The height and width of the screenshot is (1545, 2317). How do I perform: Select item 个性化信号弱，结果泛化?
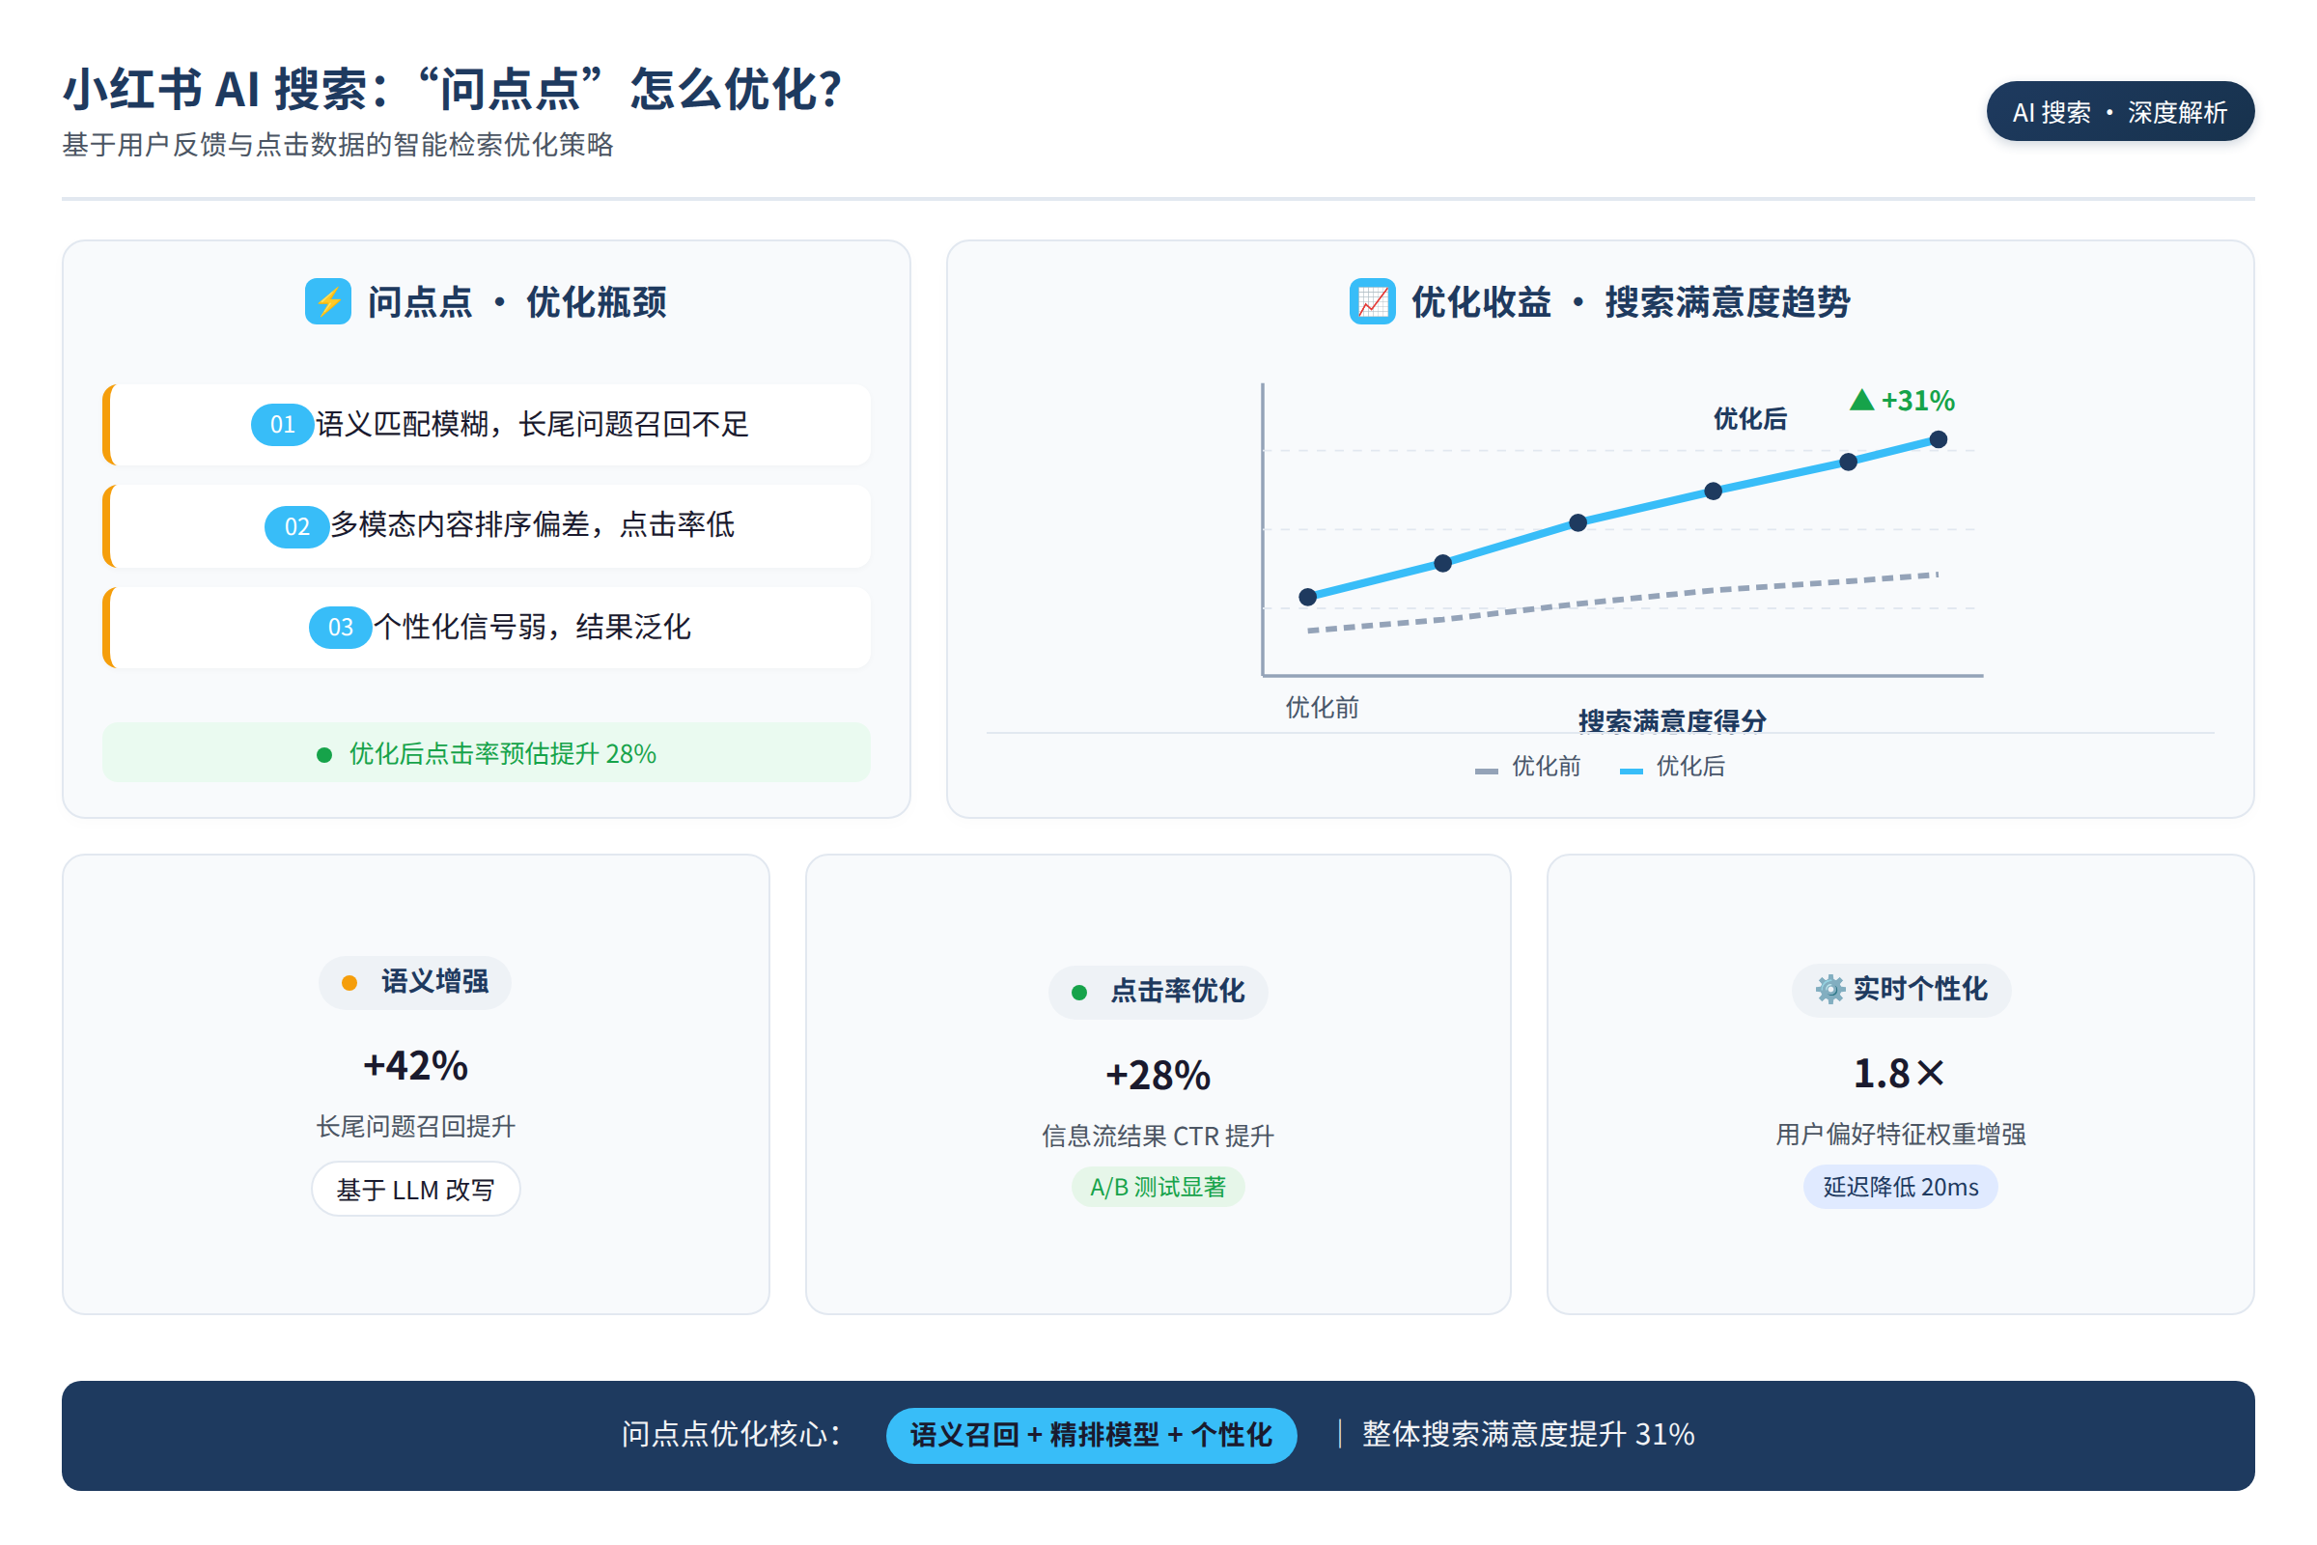coord(487,628)
